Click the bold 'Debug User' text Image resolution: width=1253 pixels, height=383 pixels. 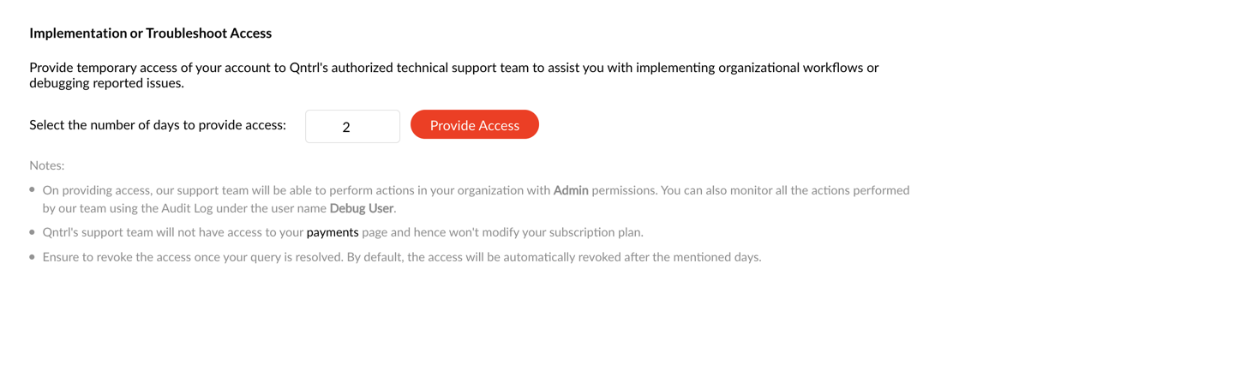362,208
